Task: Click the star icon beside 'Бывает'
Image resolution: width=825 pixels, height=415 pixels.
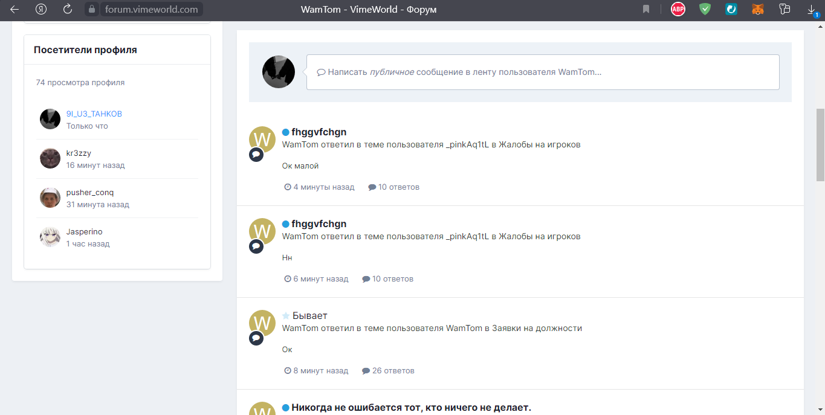Action: point(286,315)
